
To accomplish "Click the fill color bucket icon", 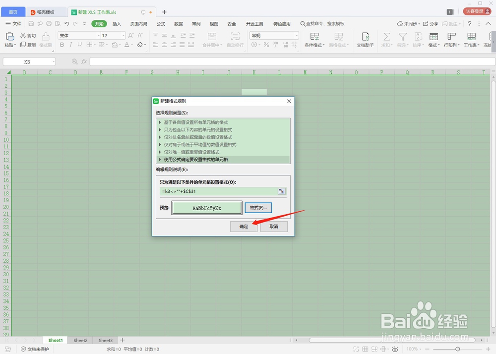I will pyautogui.click(x=115, y=45).
